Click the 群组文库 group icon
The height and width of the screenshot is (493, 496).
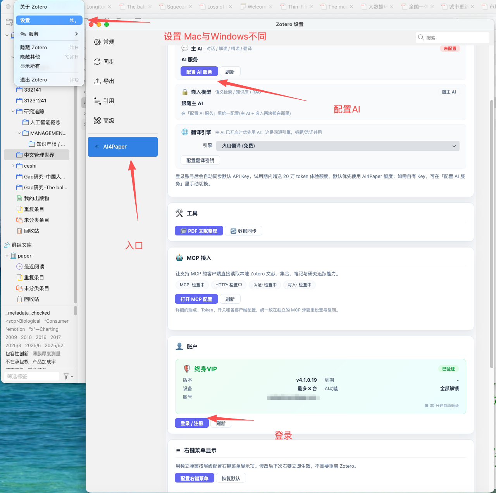[x=7, y=245]
